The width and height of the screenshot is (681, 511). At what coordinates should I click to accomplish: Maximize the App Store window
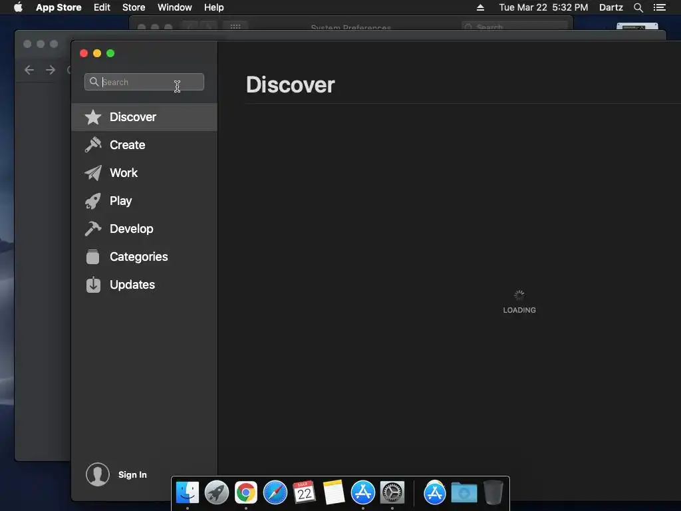click(110, 53)
